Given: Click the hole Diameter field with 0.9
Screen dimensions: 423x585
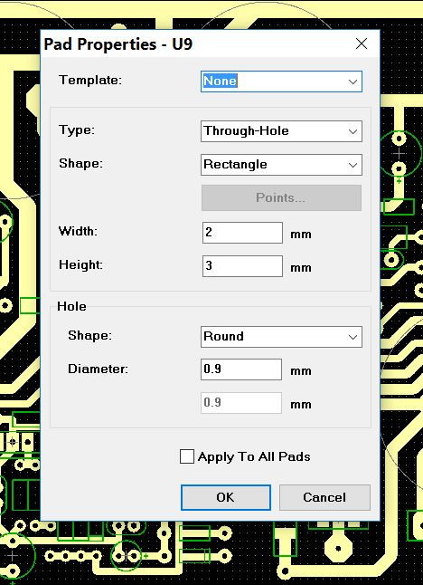Looking at the screenshot, I should 241,369.
